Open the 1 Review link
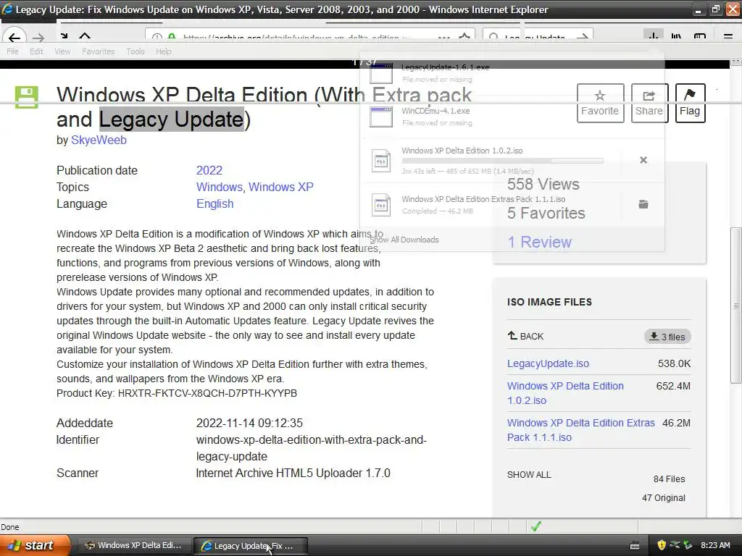This screenshot has width=742, height=556. coord(539,242)
